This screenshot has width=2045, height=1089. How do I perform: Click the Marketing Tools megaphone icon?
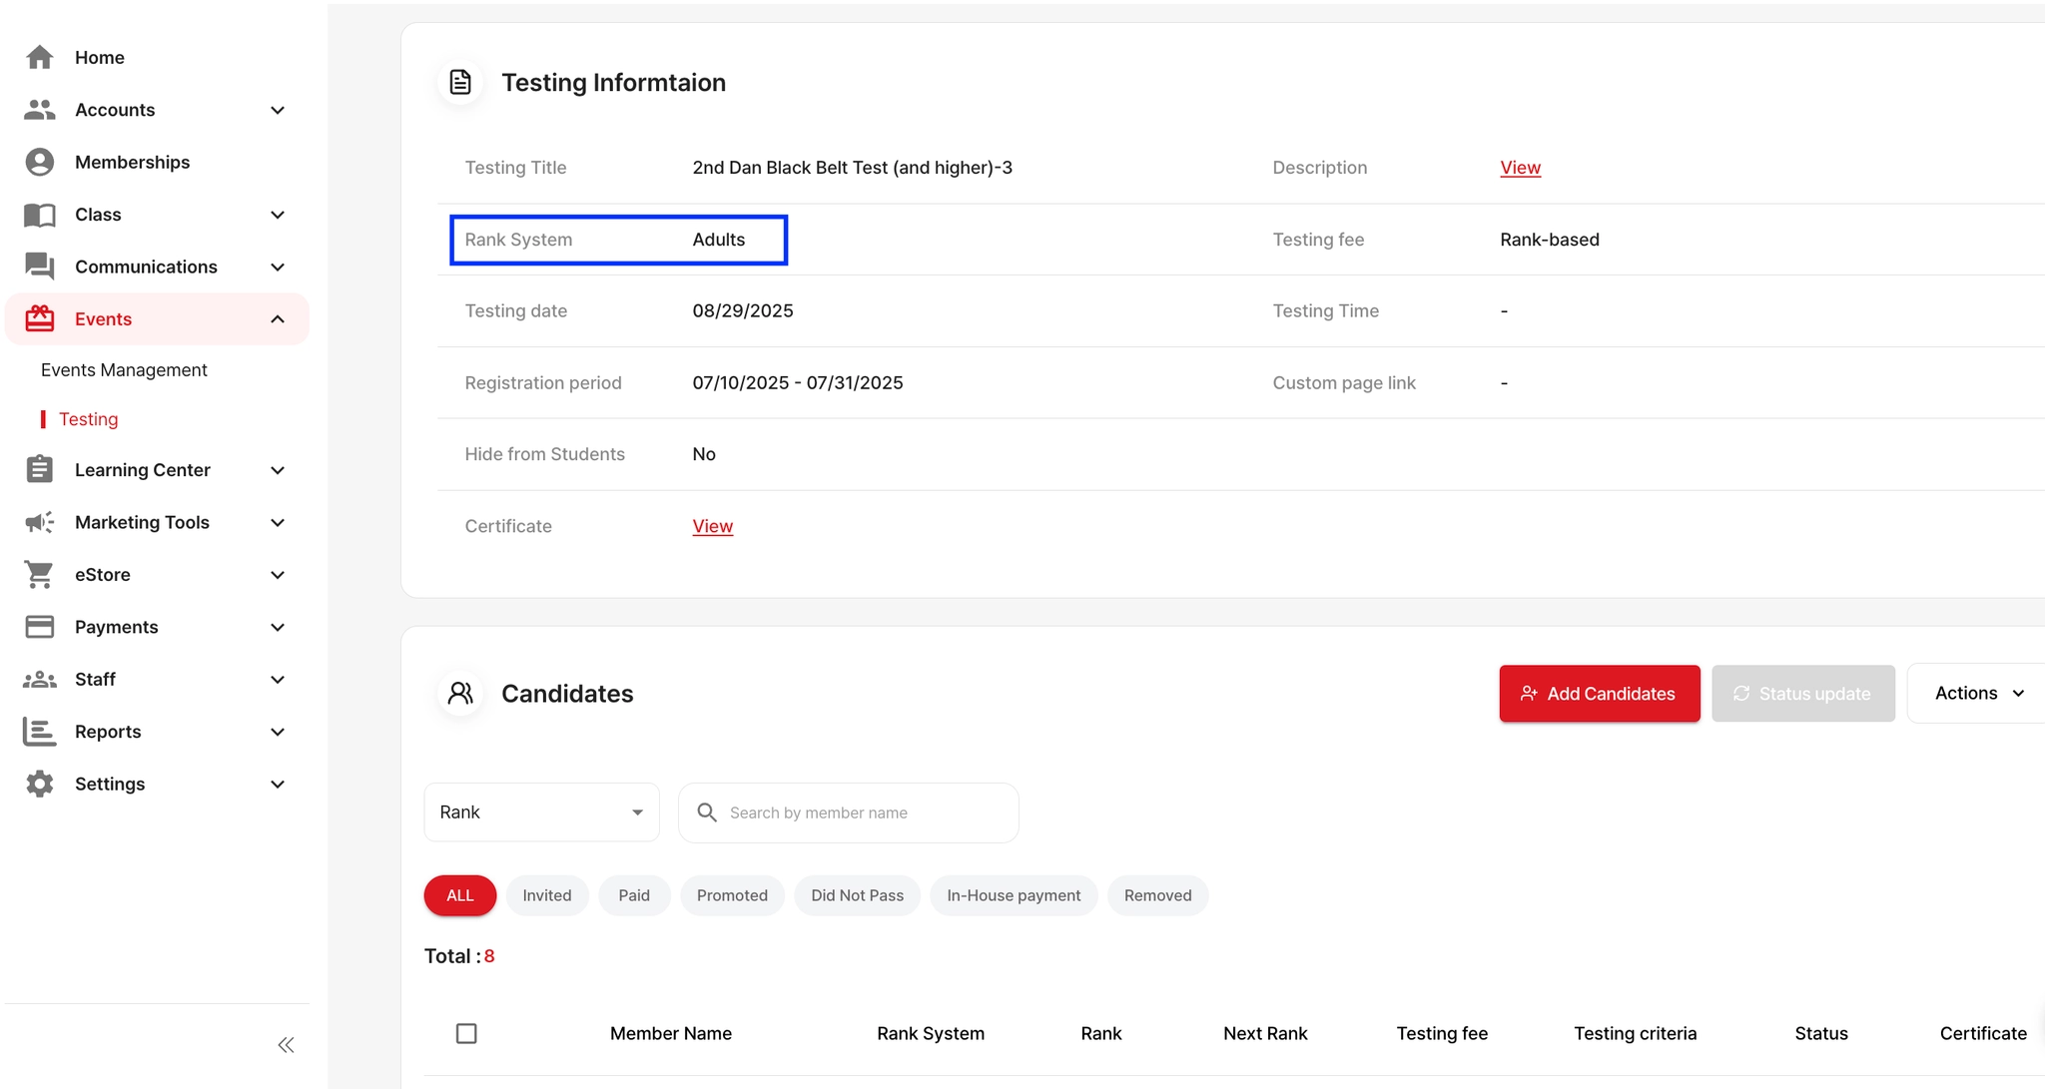tap(40, 522)
